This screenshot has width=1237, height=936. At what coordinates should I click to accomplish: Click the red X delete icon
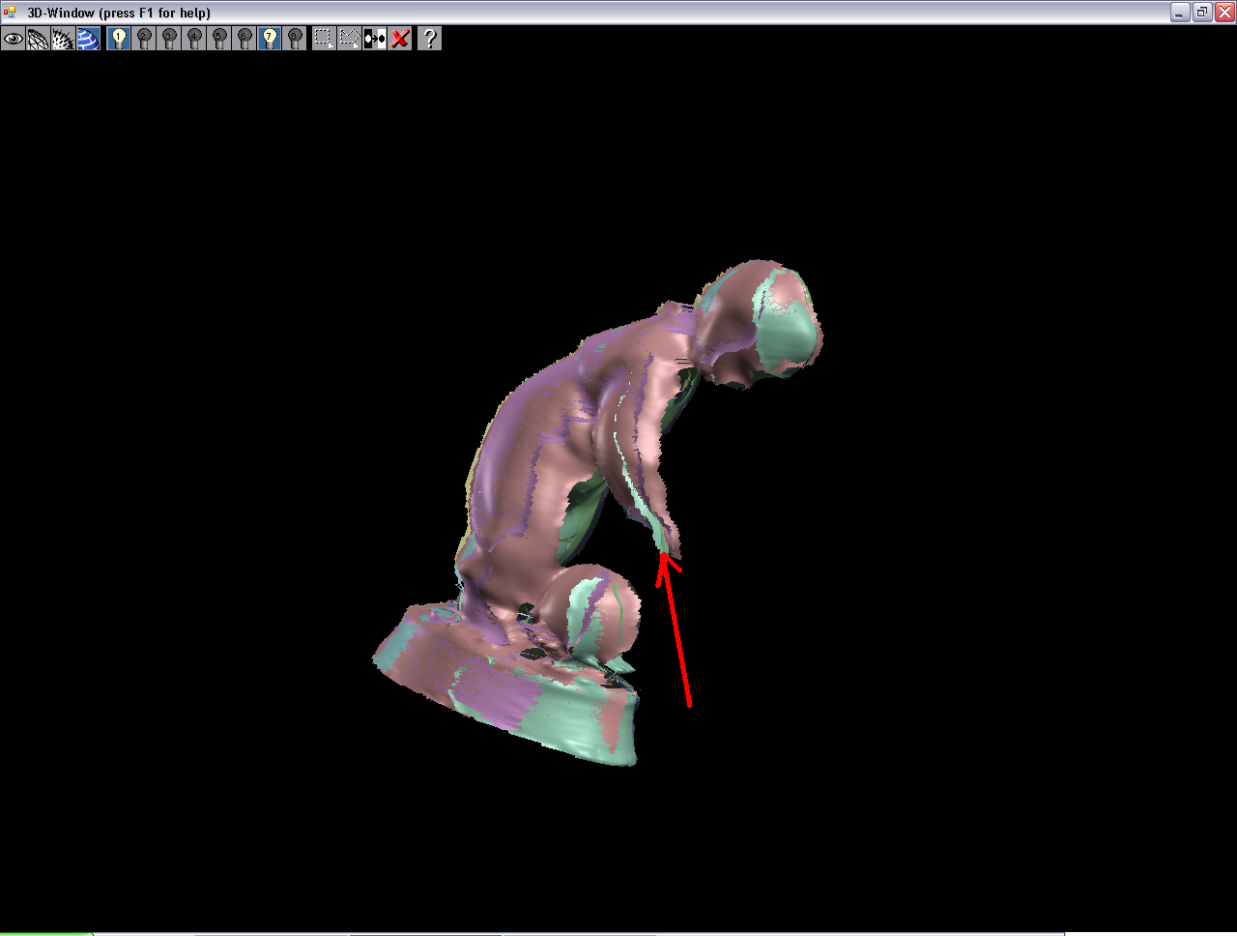pyautogui.click(x=400, y=39)
